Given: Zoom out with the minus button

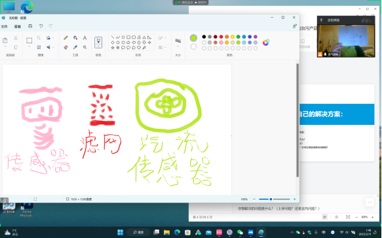Looking at the screenshot, I should click(x=254, y=199).
